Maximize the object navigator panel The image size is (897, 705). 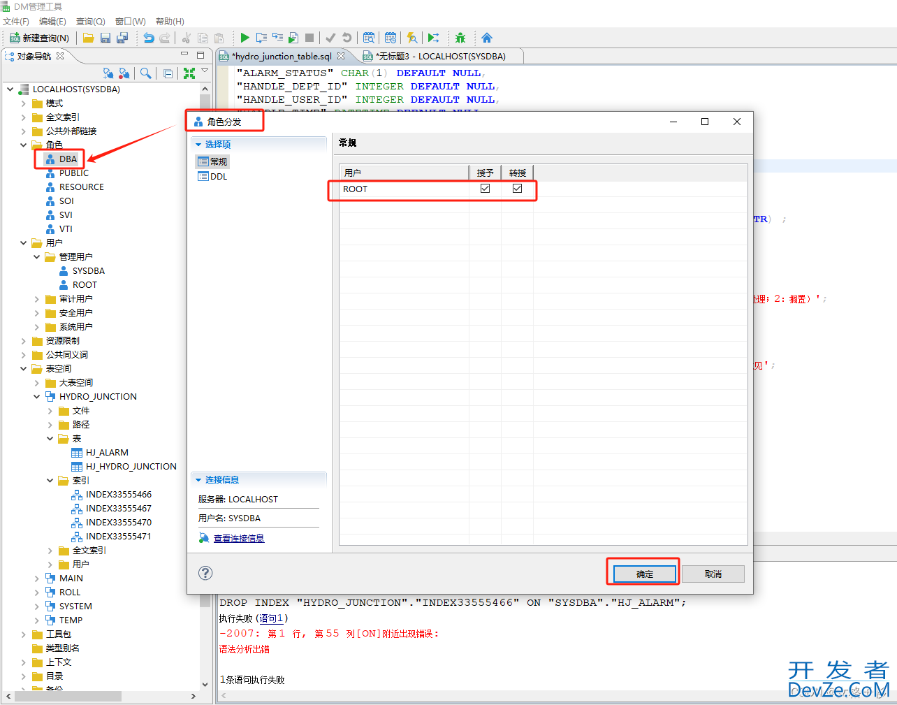(200, 54)
